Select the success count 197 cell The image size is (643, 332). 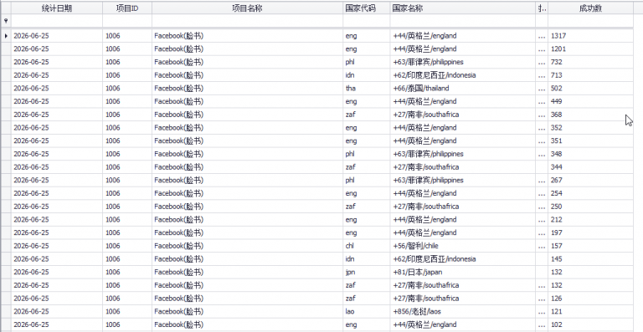click(x=590, y=232)
